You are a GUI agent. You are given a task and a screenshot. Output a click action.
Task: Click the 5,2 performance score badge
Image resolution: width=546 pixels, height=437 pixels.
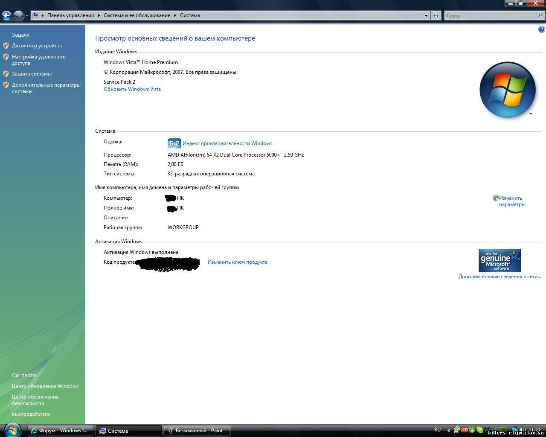pyautogui.click(x=174, y=143)
